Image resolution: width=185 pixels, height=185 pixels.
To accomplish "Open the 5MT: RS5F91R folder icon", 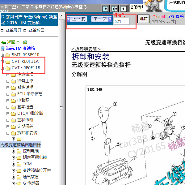I will click(8, 55).
